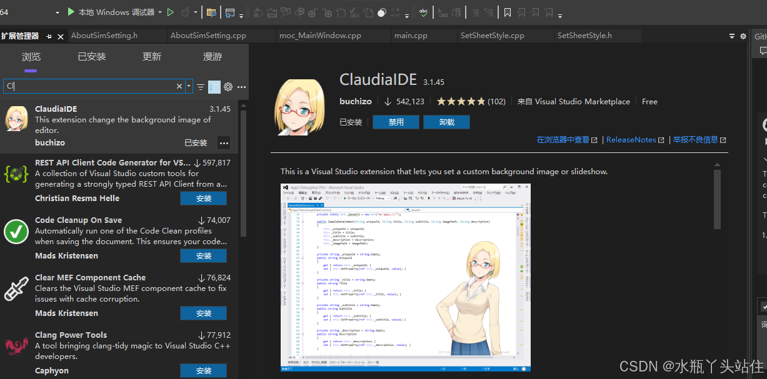Install the Christian Resma Helle extension
The width and height of the screenshot is (767, 379).
point(204,199)
